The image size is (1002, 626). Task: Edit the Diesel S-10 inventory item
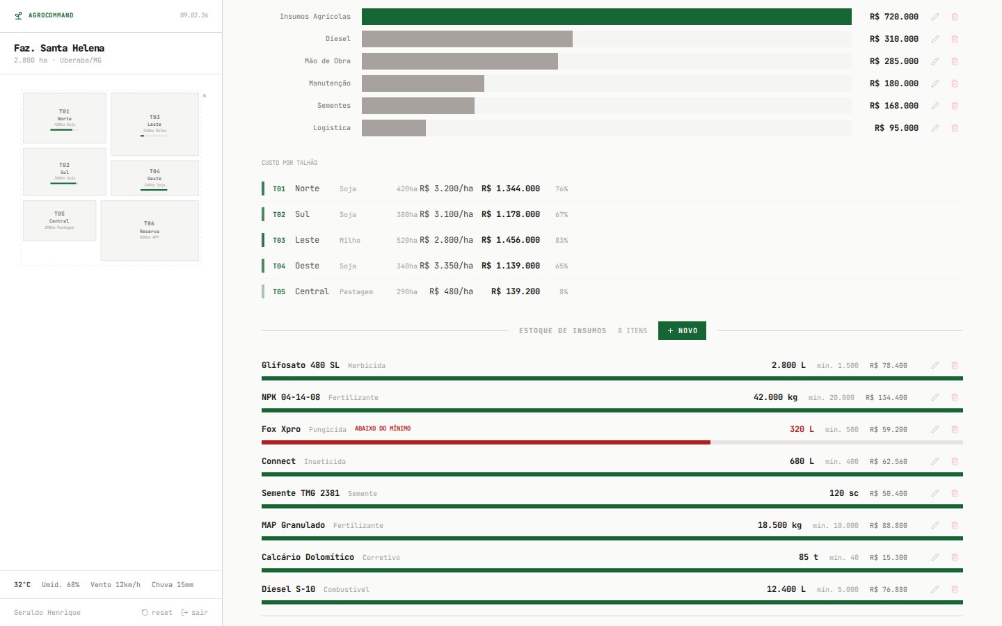[x=935, y=589]
